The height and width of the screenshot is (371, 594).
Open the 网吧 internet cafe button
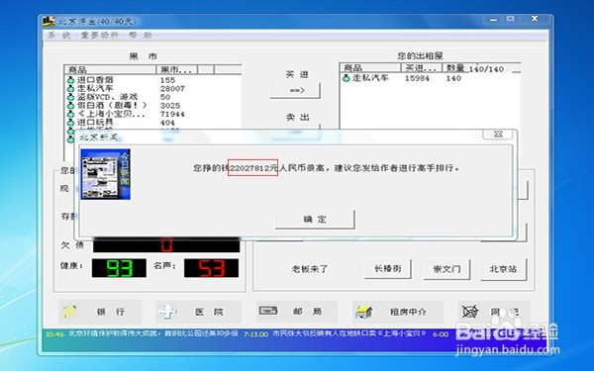click(494, 312)
